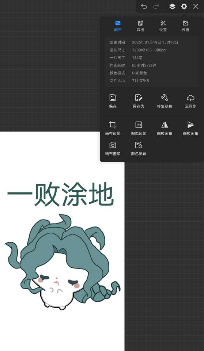Undo the last stroke with the undo arrow
This screenshot has width=204, height=351.
pos(144,7)
